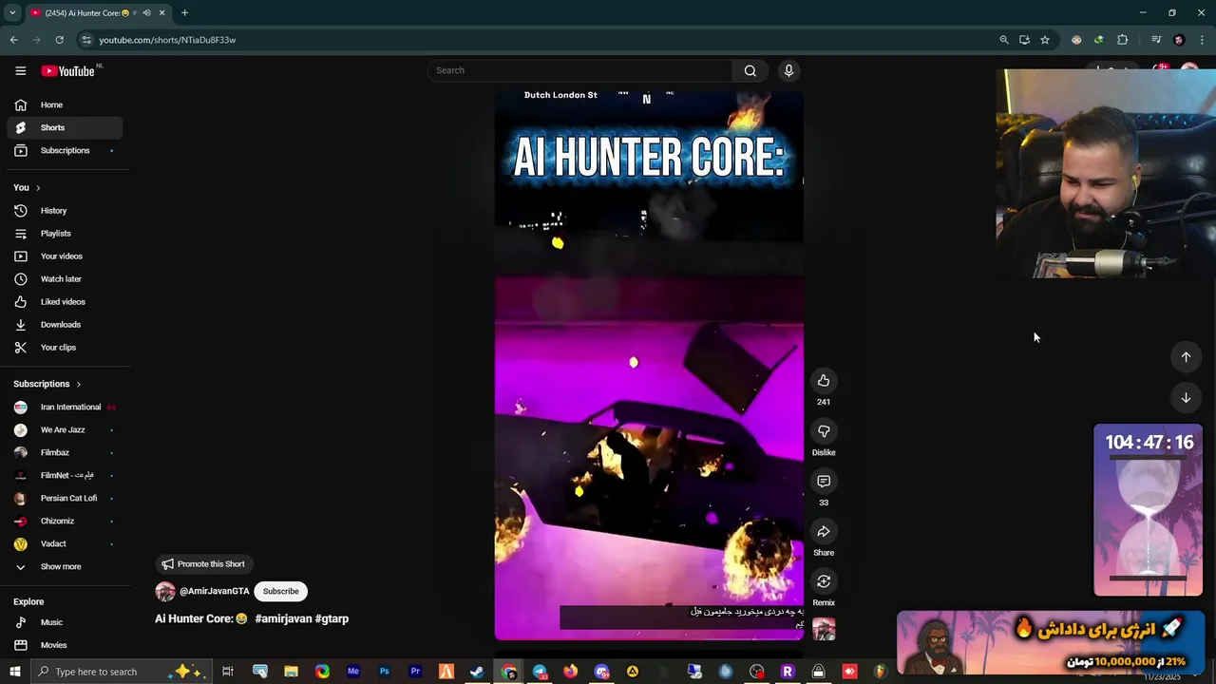Mute the tab via speaker icon
Image resolution: width=1216 pixels, height=684 pixels.
coord(146,13)
